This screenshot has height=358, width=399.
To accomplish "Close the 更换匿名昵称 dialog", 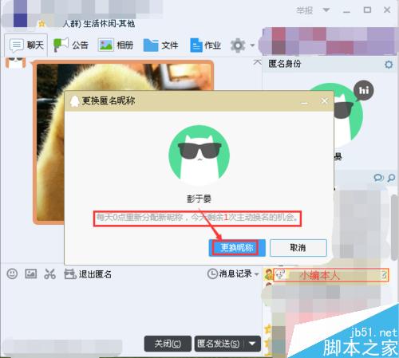I will point(324,101).
